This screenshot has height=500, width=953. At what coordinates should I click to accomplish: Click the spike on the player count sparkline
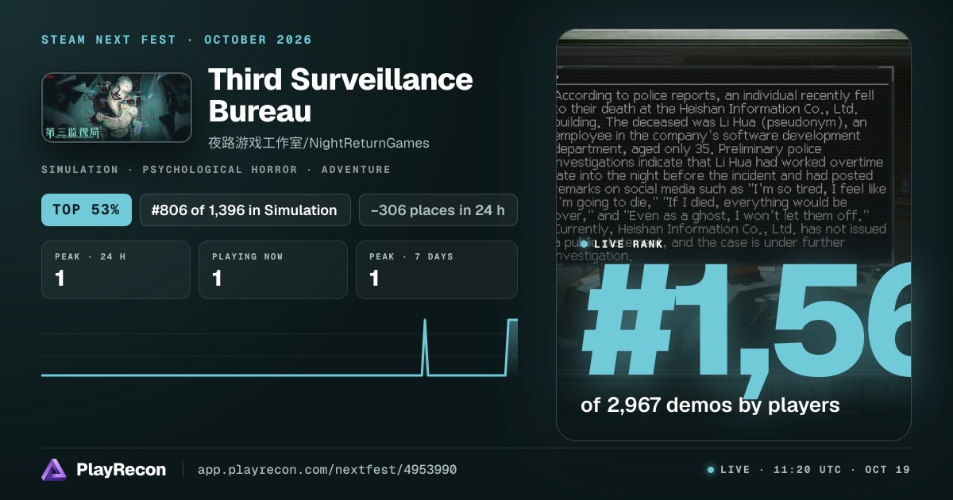click(425, 347)
